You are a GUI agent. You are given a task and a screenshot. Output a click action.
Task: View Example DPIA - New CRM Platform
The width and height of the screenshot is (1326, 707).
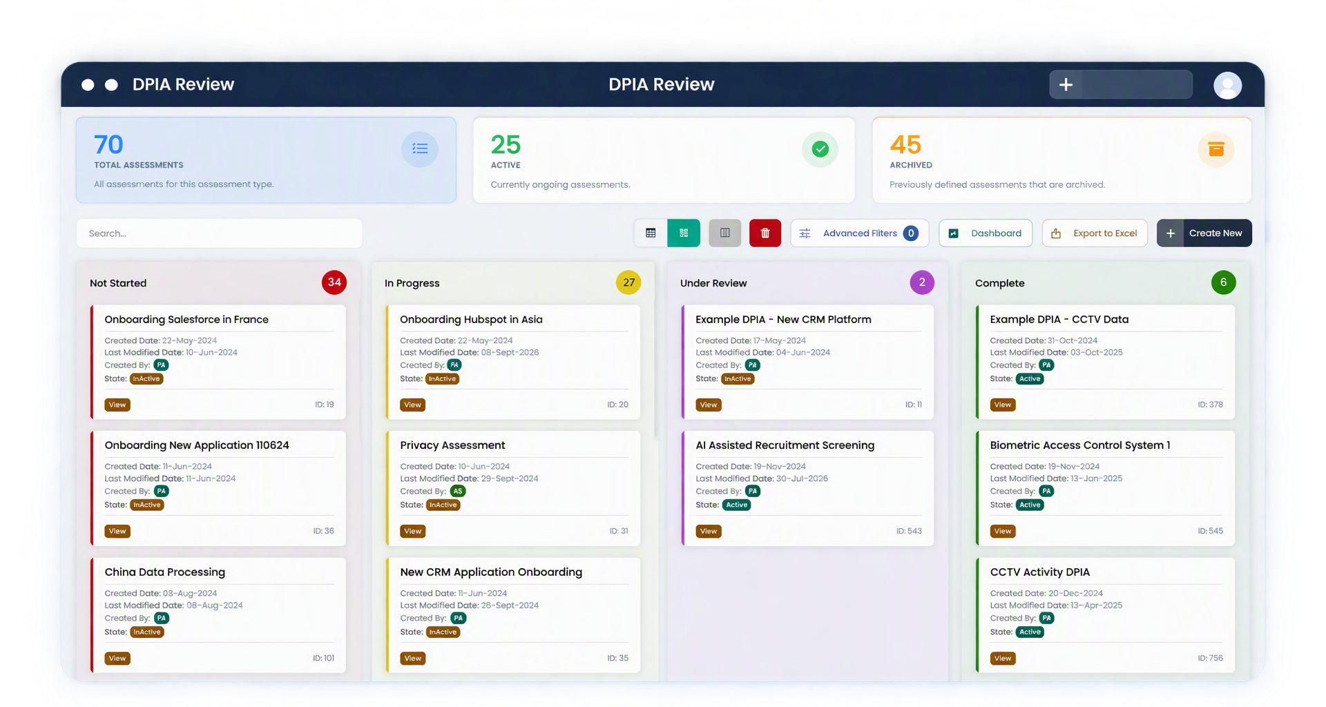click(x=709, y=405)
